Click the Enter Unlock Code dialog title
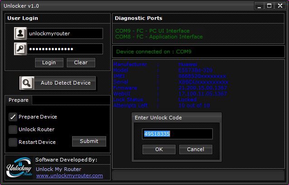This screenshot has height=185, width=289. pos(158,118)
